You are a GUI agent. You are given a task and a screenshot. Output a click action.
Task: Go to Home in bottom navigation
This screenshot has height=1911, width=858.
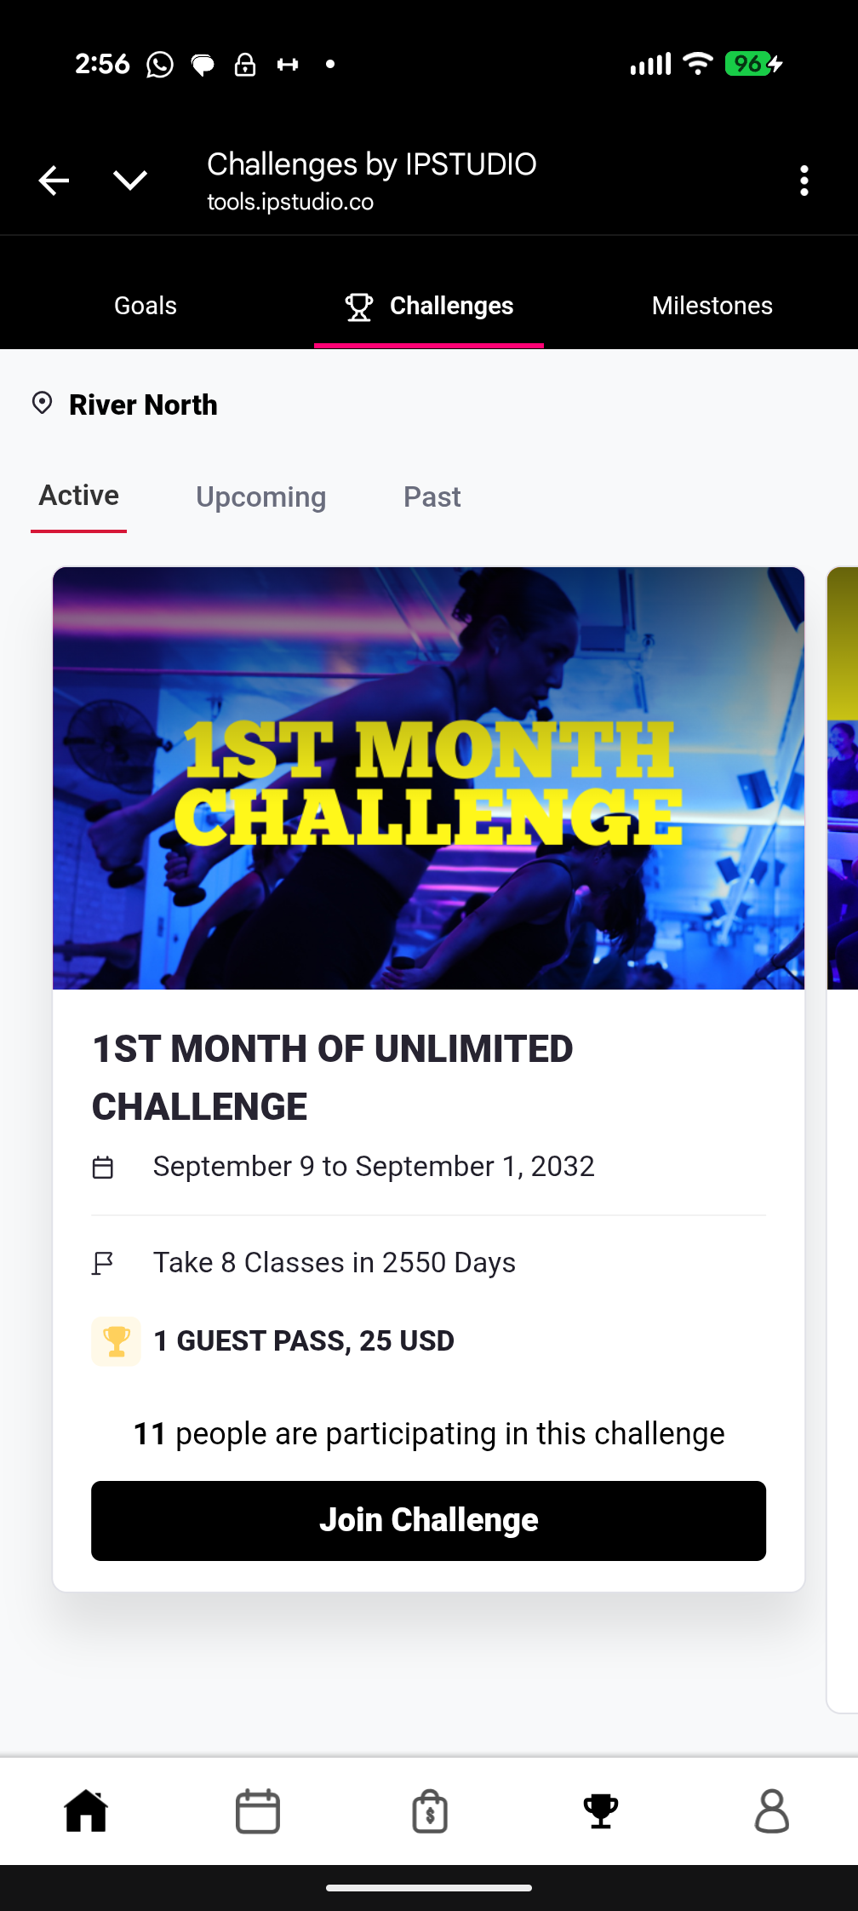click(87, 1811)
